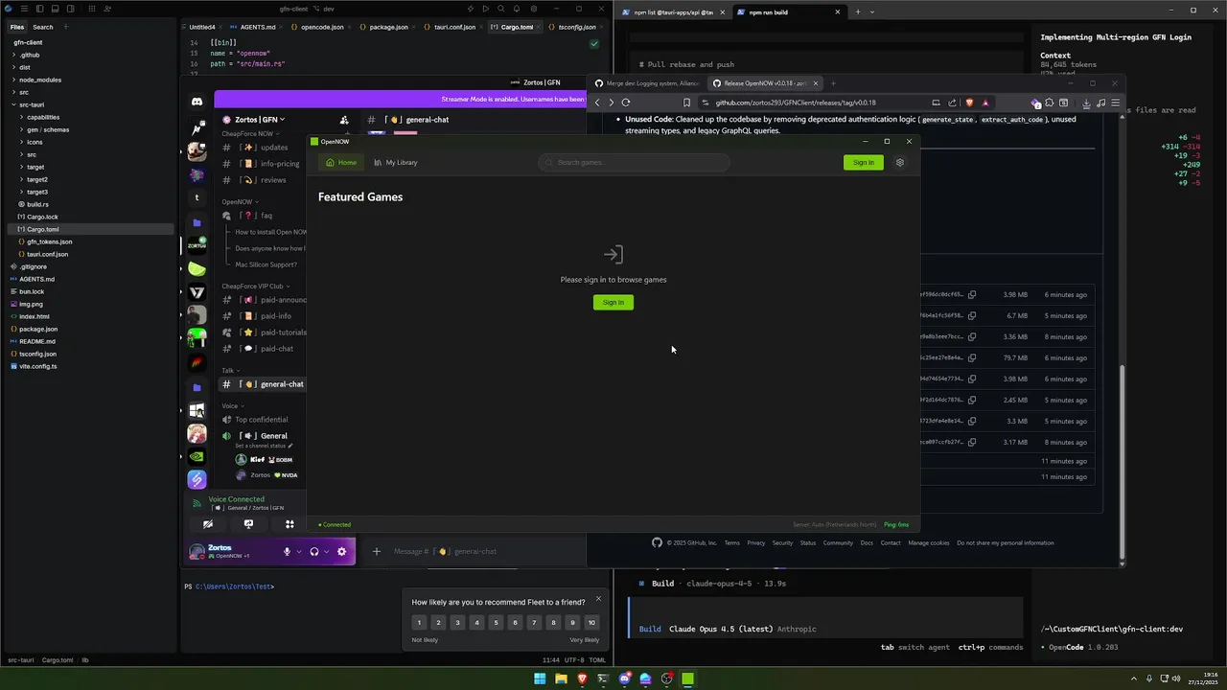Select Home tab in OpenNOW
This screenshot has height=690, width=1227.
point(341,163)
